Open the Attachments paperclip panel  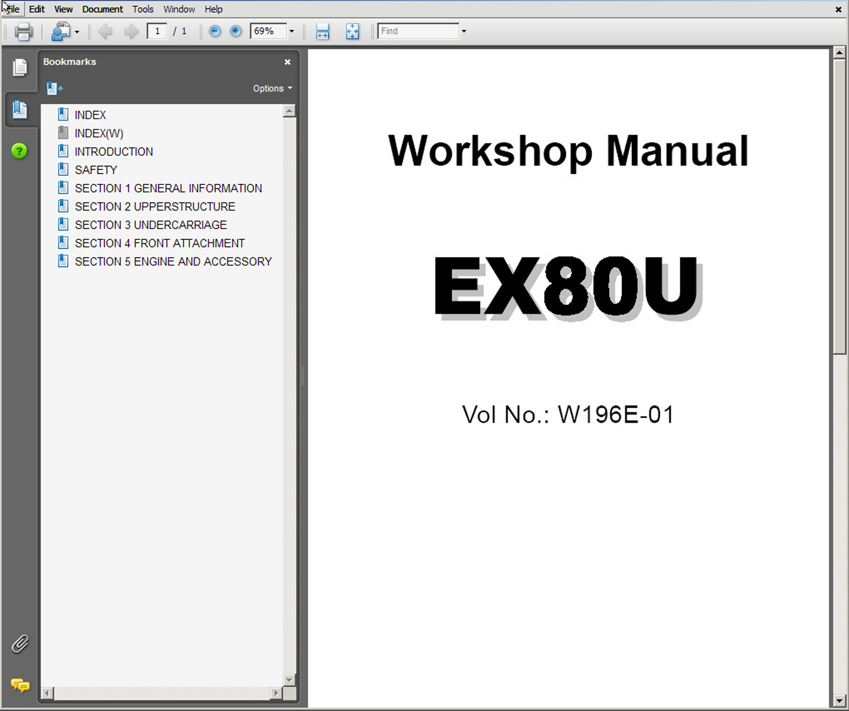20,644
